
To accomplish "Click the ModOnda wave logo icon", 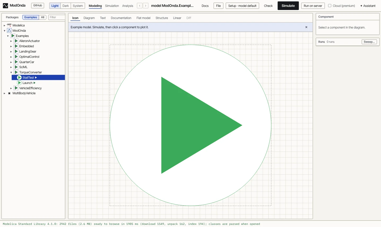I will coord(5,6).
